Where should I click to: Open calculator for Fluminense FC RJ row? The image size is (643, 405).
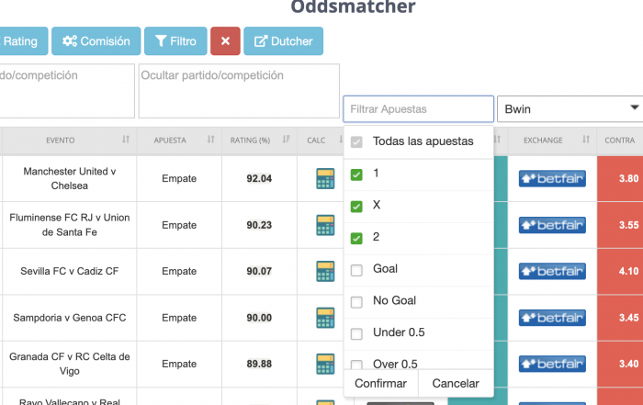(325, 225)
